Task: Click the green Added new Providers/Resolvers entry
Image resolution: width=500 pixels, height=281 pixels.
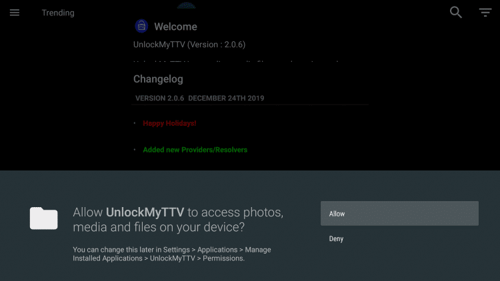Action: click(195, 150)
